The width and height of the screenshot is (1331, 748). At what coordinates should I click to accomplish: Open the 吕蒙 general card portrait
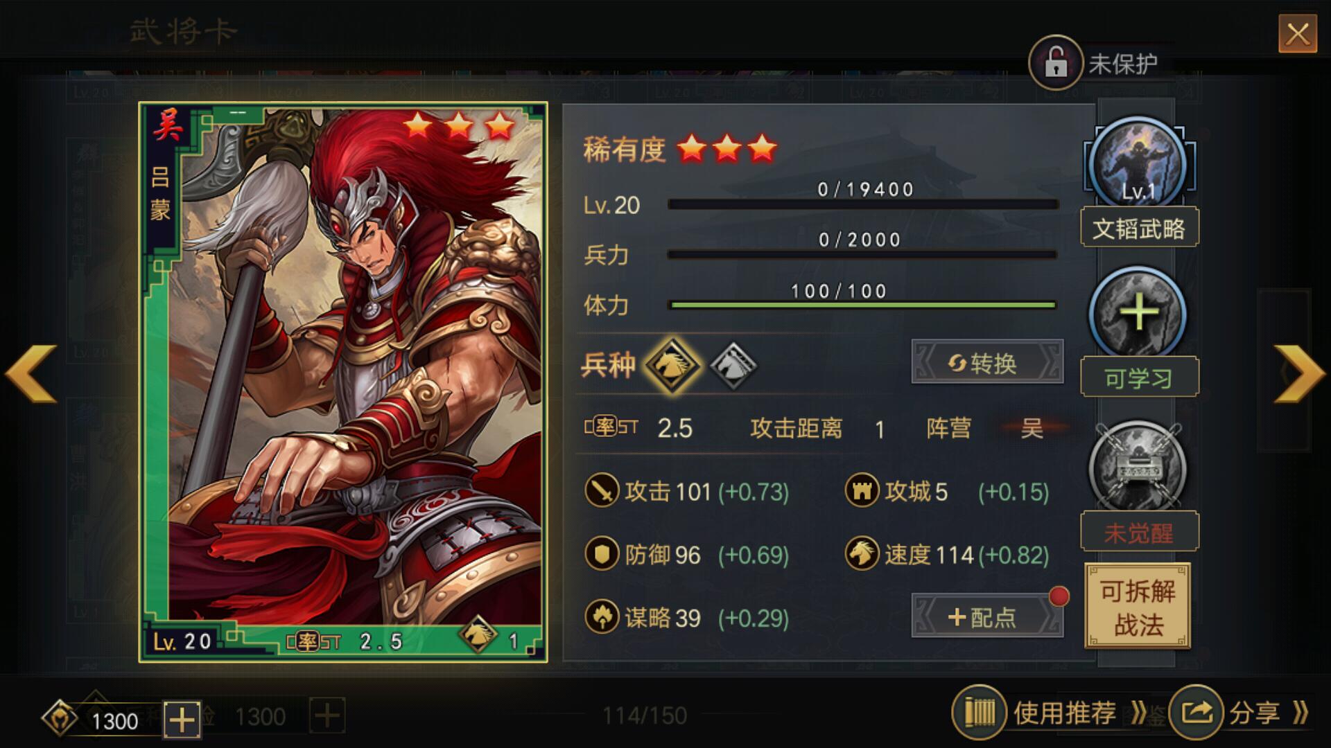pyautogui.click(x=343, y=382)
